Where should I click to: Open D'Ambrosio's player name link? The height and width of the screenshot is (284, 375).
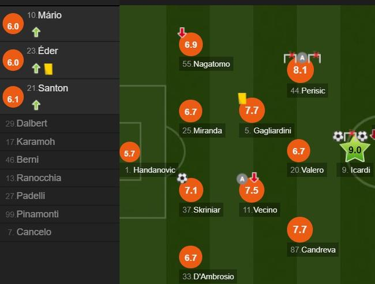[208, 276]
